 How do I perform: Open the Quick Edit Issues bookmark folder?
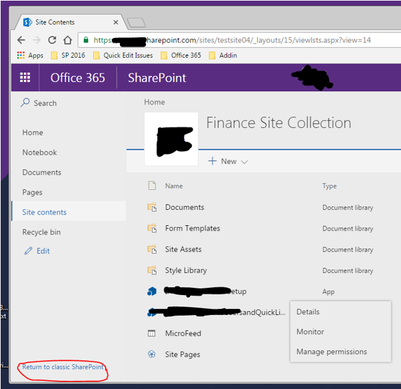[123, 55]
